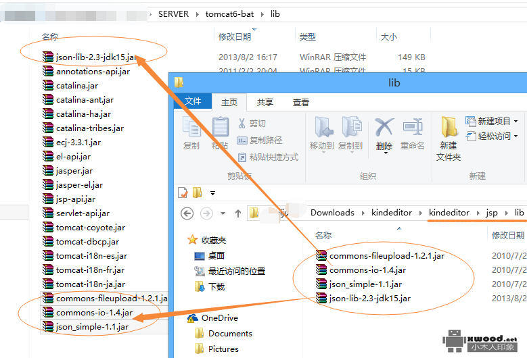Click the Back navigation arrow

point(187,213)
